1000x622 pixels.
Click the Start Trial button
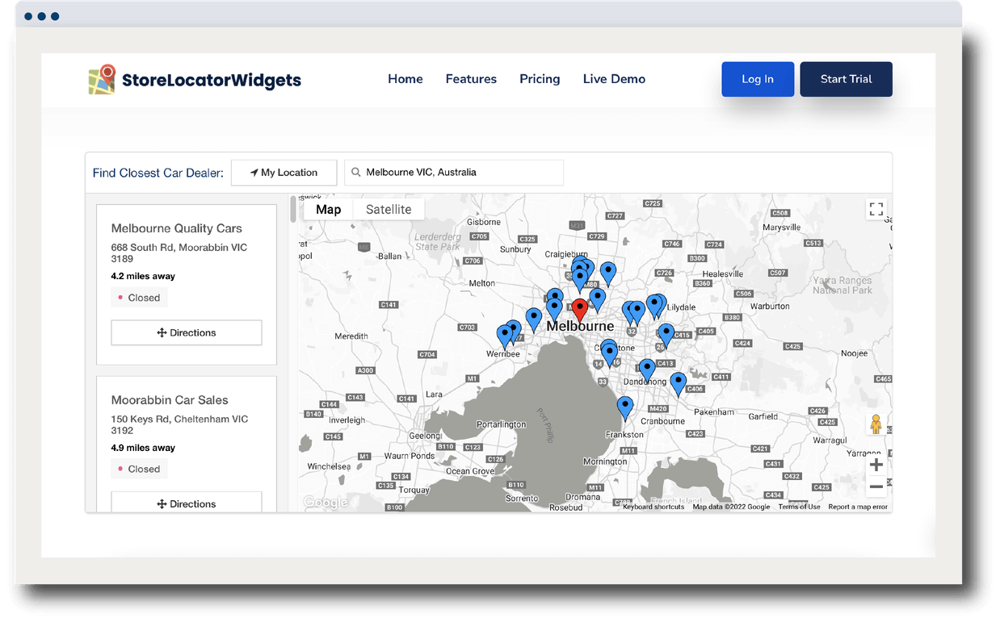[x=846, y=79]
